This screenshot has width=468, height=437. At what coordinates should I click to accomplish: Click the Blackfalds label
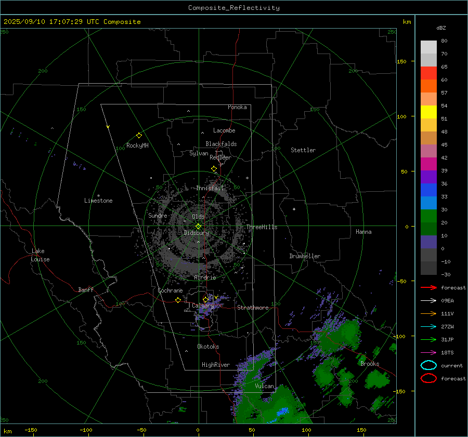pyautogui.click(x=221, y=144)
